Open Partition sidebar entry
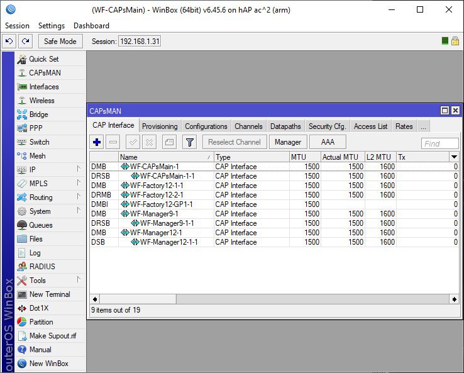Viewport: 464px width, 373px height. tap(50, 322)
